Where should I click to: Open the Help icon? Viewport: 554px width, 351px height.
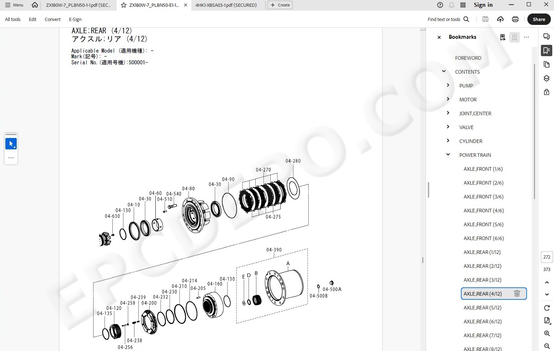[x=440, y=5]
